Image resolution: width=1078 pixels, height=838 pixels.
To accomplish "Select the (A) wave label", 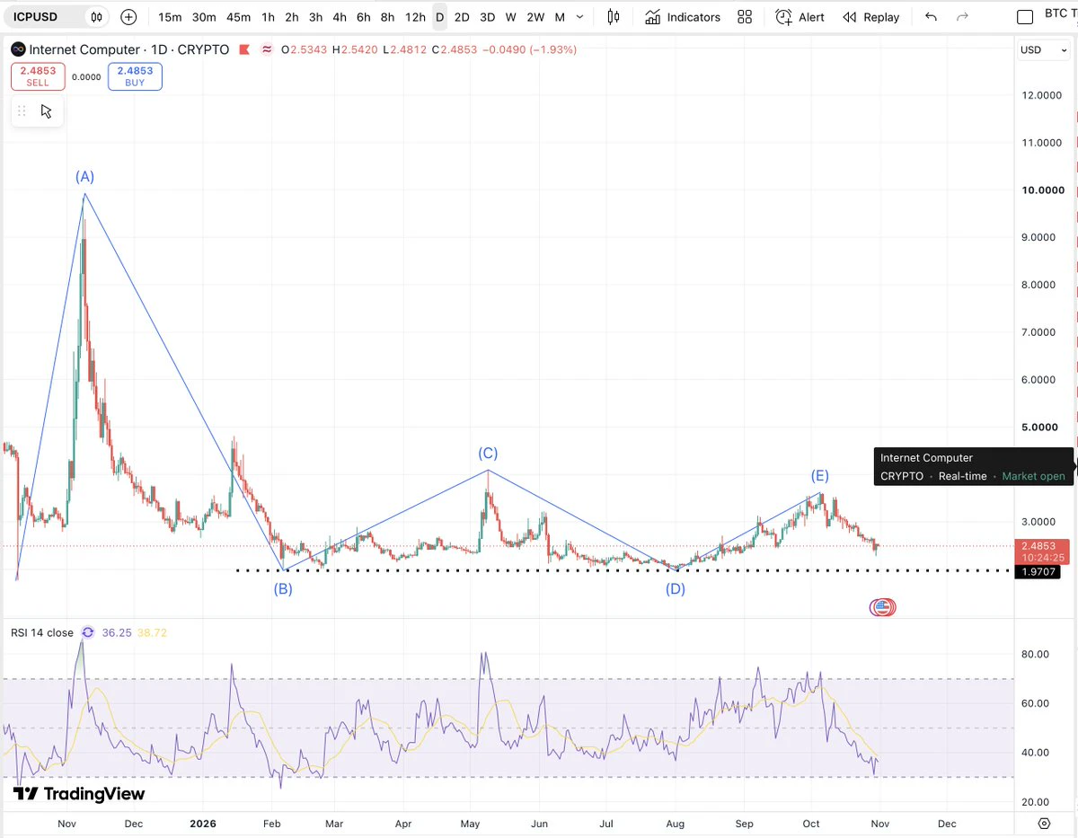I will click(x=84, y=176).
